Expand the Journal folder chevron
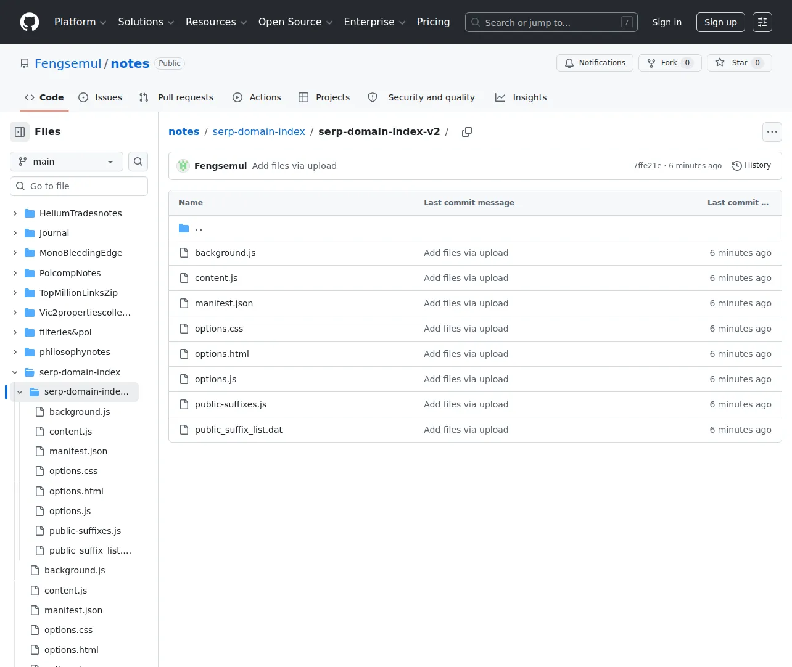Image resolution: width=792 pixels, height=667 pixels. pos(15,233)
